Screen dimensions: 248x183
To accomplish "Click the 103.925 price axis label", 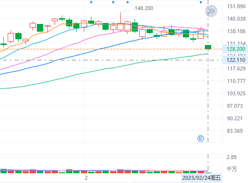I will [236, 93].
